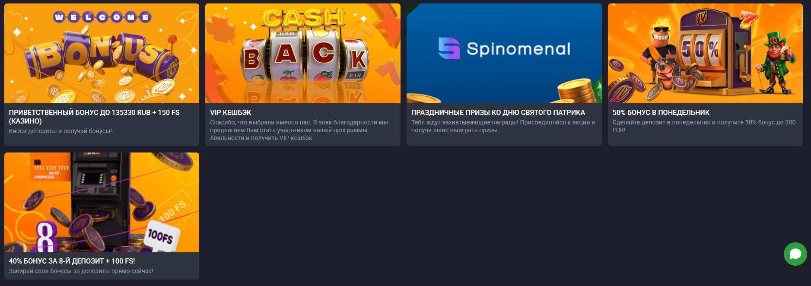The image size is (811, 286).
Task: Click the Welcome Bonus banner image
Action: [x=102, y=53]
